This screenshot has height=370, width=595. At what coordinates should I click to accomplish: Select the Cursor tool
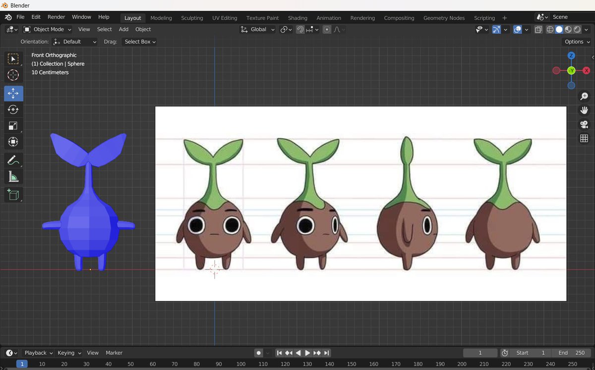pyautogui.click(x=13, y=75)
